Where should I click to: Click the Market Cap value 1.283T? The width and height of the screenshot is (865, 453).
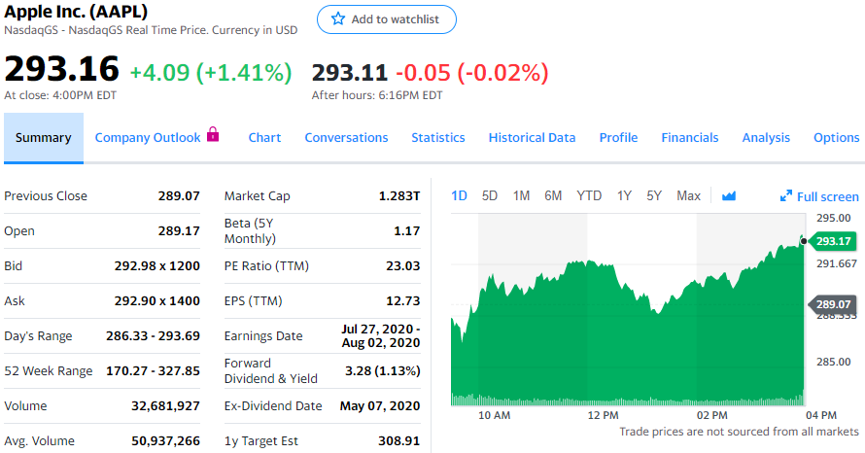point(399,195)
